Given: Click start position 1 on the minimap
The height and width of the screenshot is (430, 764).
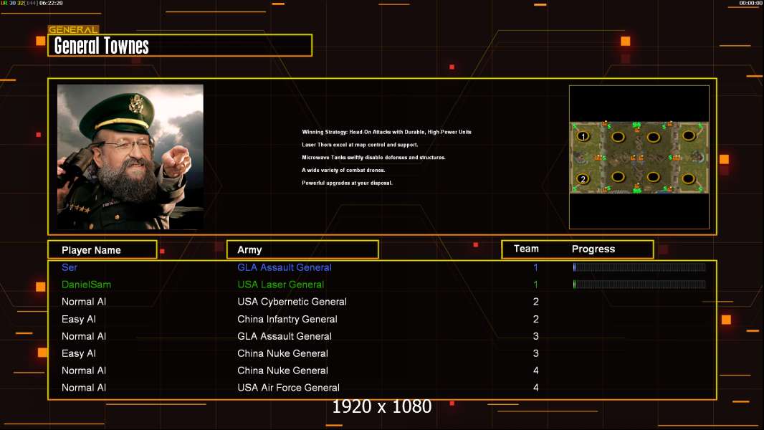Looking at the screenshot, I should tap(583, 136).
